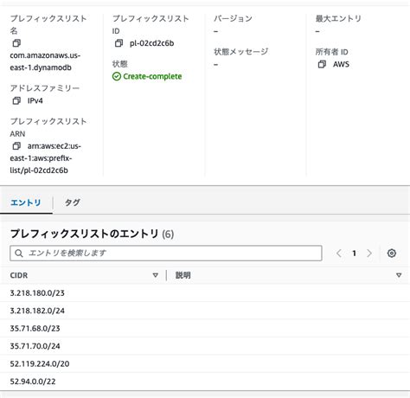The width and height of the screenshot is (410, 398).
Task: Sort entries by 説明 column arrow
Action: (x=399, y=275)
